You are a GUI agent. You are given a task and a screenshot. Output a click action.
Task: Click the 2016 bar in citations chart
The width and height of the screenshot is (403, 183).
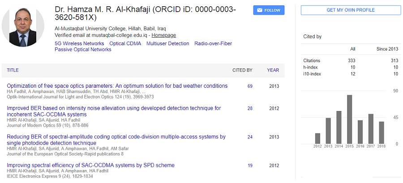tap(360, 132)
